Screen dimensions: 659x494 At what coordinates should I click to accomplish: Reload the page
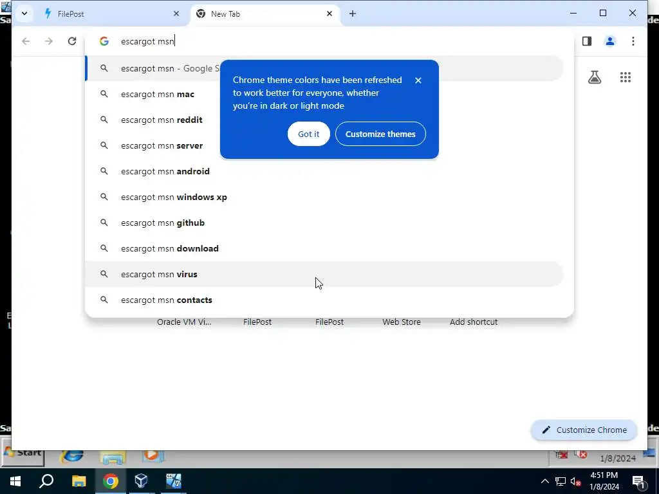(72, 41)
